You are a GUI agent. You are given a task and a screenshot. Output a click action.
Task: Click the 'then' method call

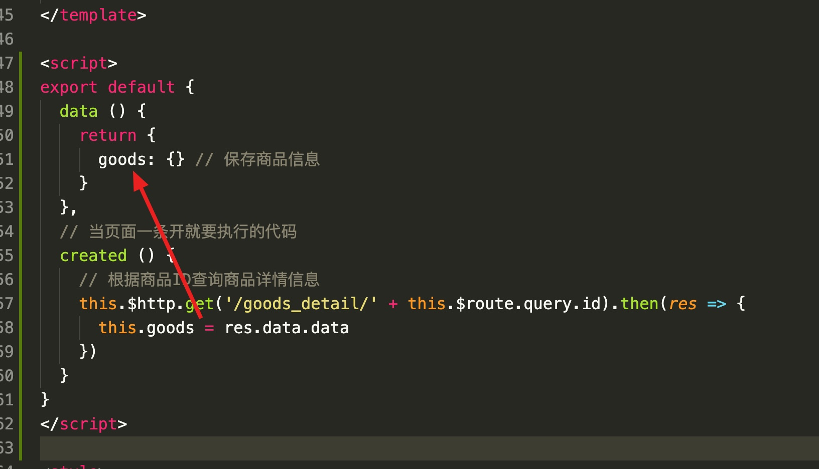pyautogui.click(x=640, y=304)
